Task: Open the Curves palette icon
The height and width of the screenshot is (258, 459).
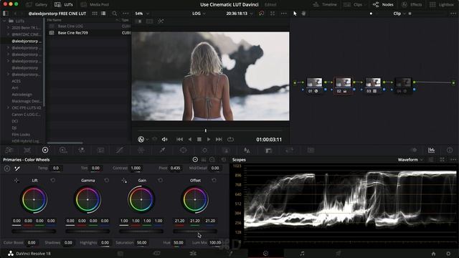Action: 120,150
